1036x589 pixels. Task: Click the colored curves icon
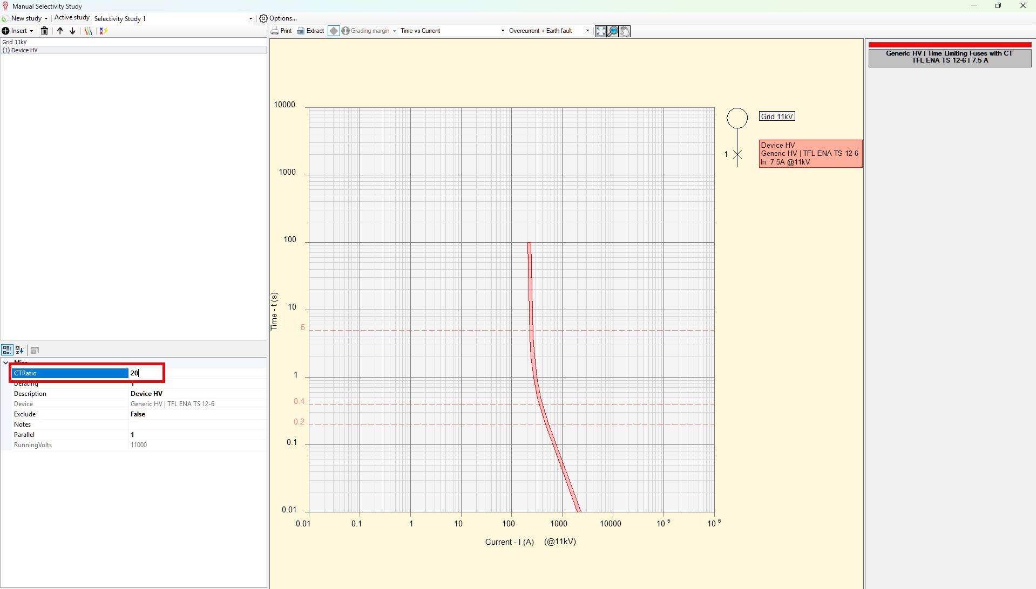click(x=88, y=31)
